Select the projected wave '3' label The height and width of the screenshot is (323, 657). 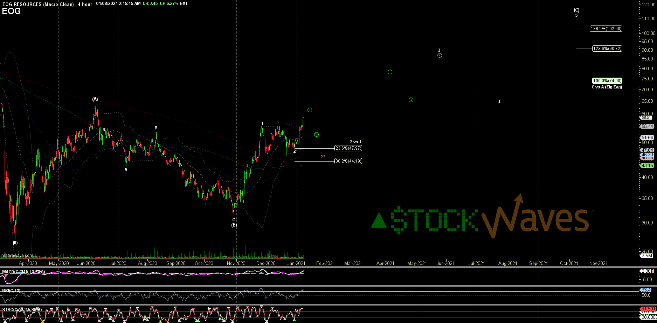tap(439, 50)
